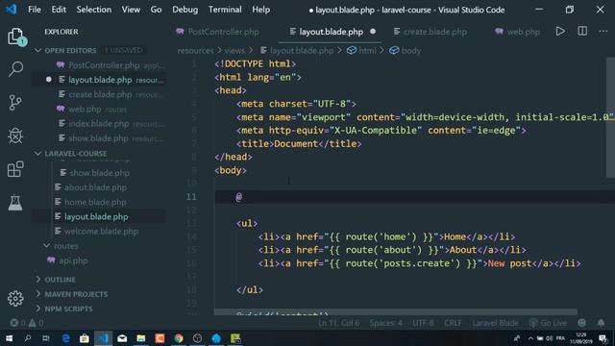Viewport: 615px width, 346px height.
Task: Split the editor to the right
Action: [x=582, y=32]
